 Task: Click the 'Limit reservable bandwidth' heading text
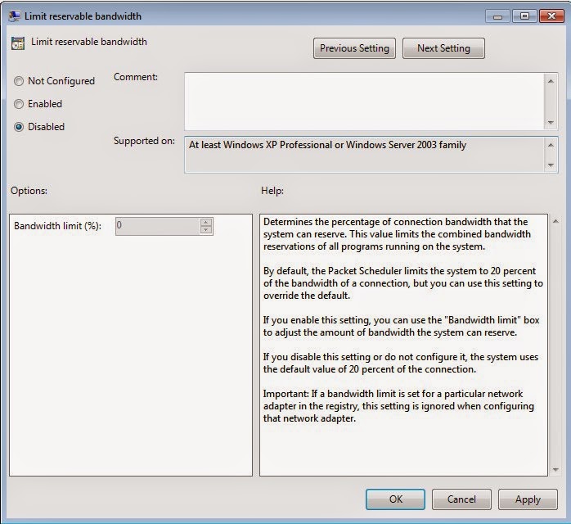[x=89, y=42]
